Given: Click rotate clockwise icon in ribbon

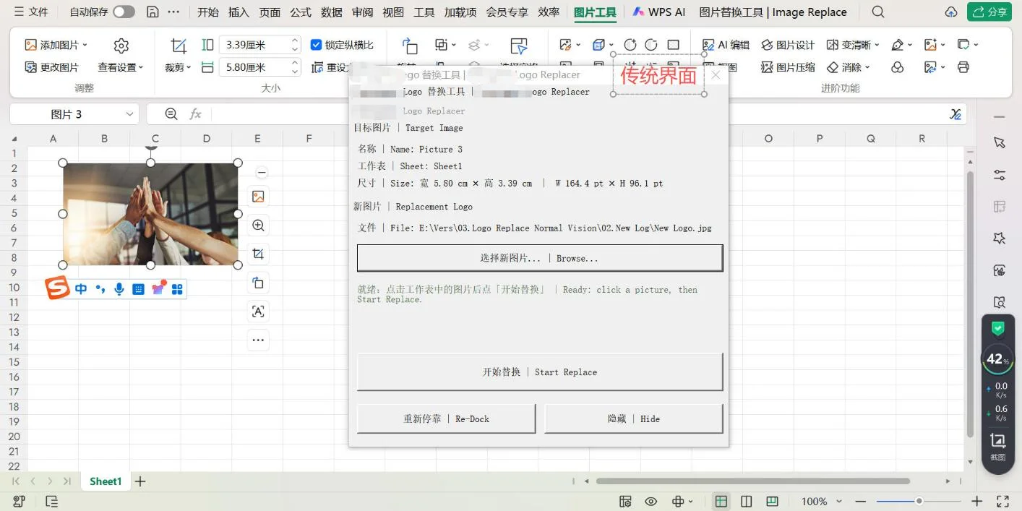Looking at the screenshot, I should [630, 45].
